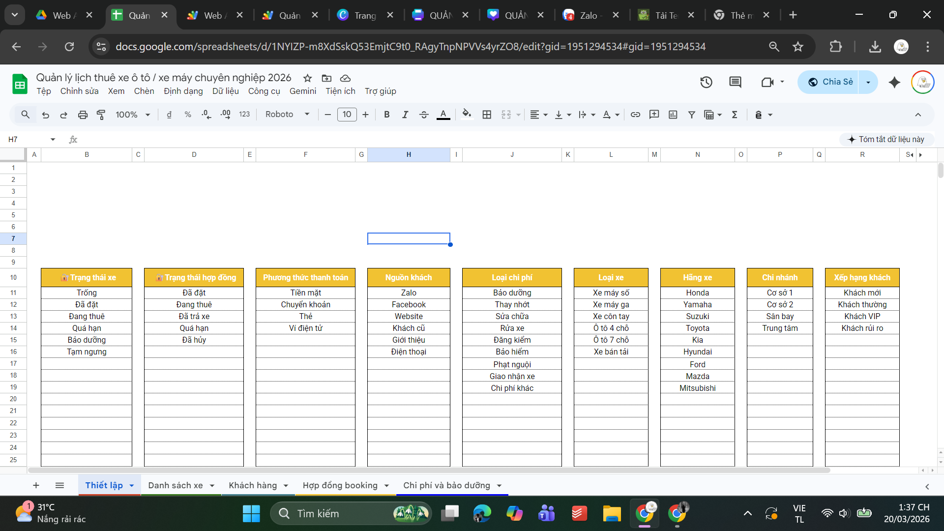This screenshot has width=944, height=531.
Task: Click the Paint format icon
Action: coord(101,115)
